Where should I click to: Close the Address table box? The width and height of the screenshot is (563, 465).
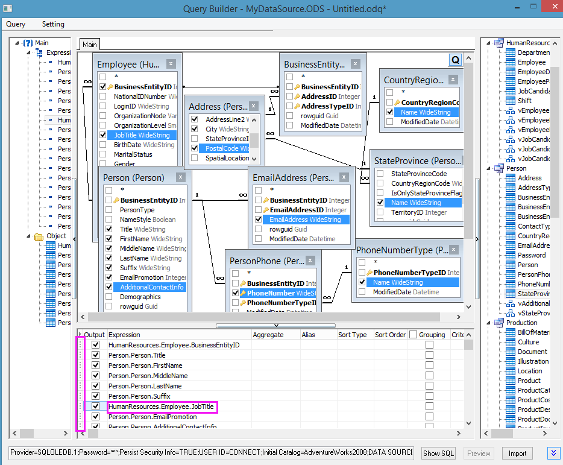pyautogui.click(x=254, y=106)
